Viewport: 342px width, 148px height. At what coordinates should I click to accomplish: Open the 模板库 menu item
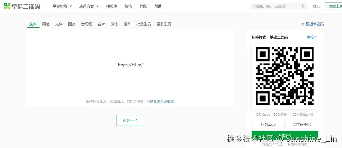(x=112, y=6)
